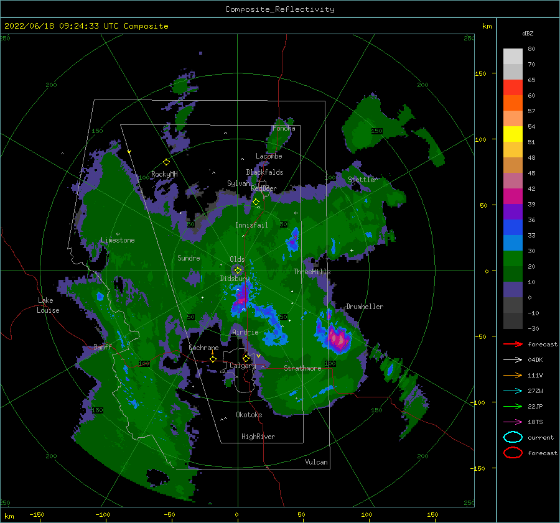The image size is (560, 523).
Task: Click the dBZ legend heading
Action: (528, 33)
